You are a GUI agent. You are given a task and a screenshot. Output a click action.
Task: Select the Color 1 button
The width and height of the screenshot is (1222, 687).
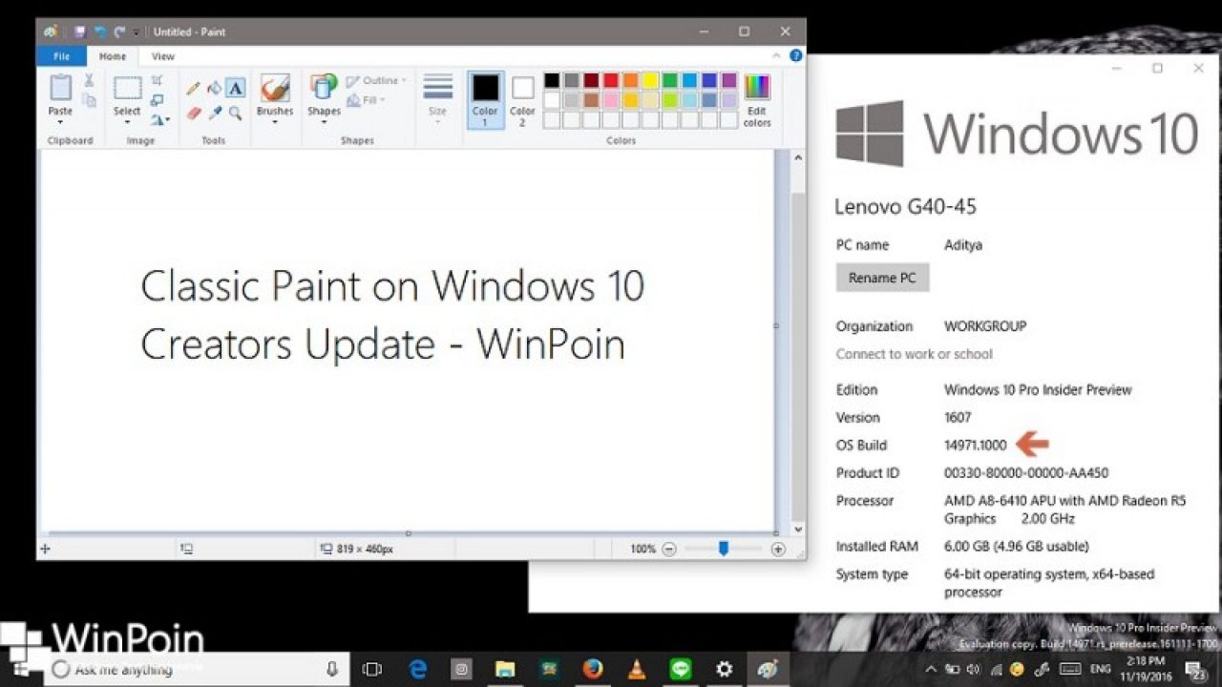tap(485, 99)
